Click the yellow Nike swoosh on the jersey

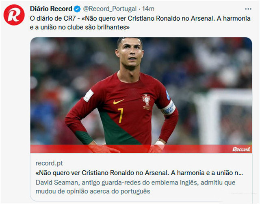pyautogui.click(x=119, y=101)
